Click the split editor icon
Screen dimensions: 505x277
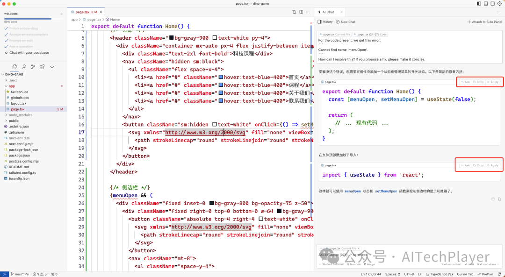(301, 12)
